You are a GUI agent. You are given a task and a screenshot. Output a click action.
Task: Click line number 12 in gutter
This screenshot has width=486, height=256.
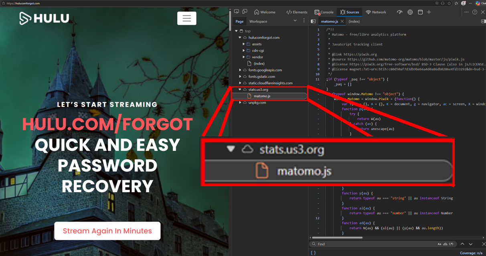point(318,218)
